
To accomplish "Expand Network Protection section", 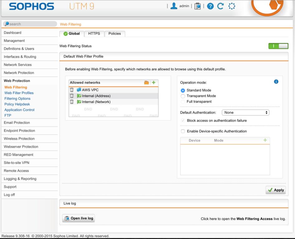I will [30, 73].
